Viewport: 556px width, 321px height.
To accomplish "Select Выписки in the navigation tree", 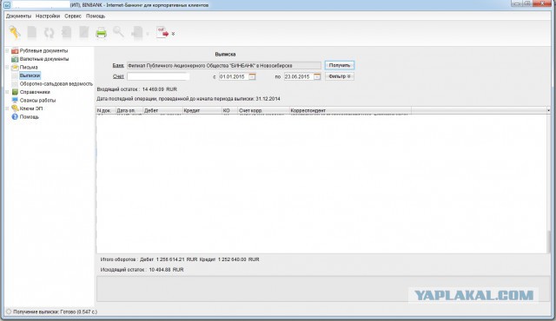I will [30, 75].
